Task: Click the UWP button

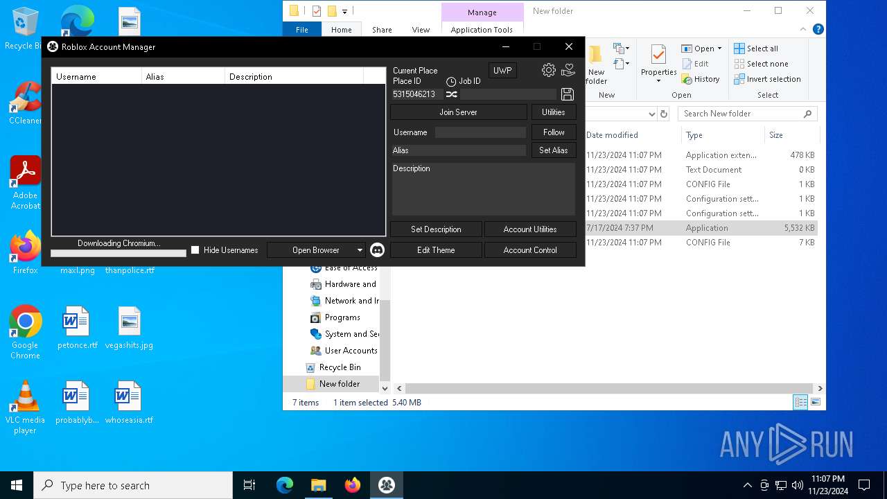Action: coord(502,70)
